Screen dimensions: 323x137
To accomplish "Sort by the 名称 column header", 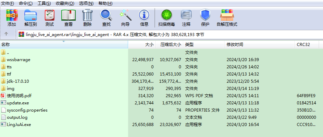I will (64, 44).
